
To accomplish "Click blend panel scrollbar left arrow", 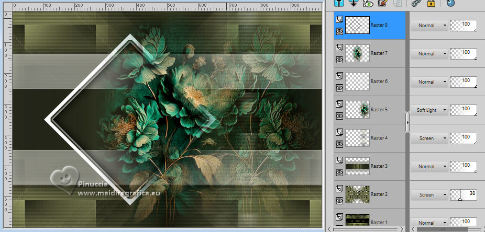I will tap(413, 229).
